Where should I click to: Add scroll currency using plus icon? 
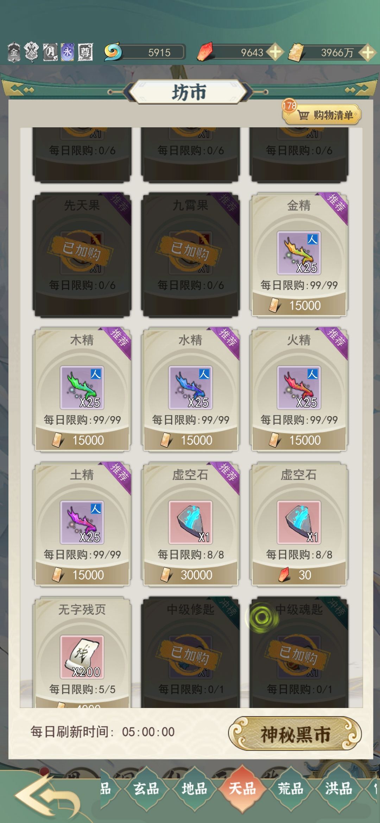(368, 52)
